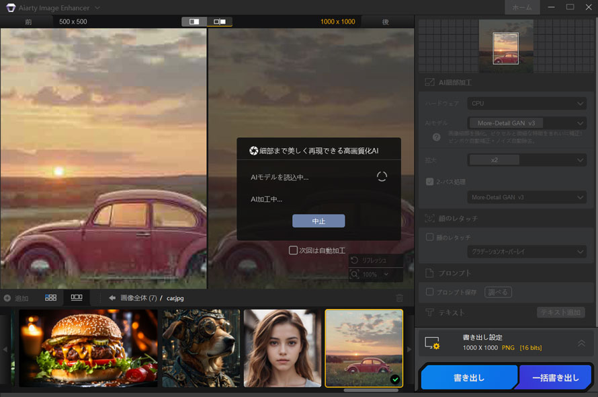This screenshot has height=397, width=598.
Task: Click the 書き出し設定 export settings gear icon
Action: (x=432, y=343)
